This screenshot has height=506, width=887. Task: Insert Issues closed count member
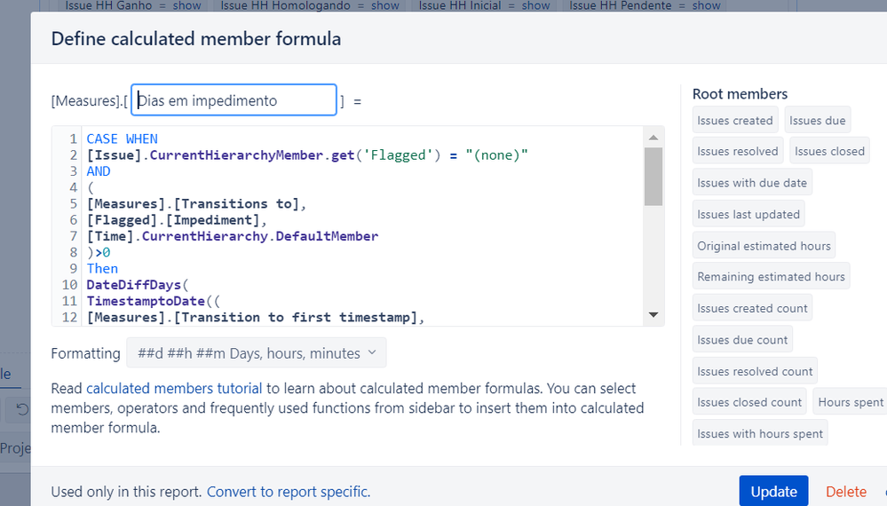click(749, 402)
